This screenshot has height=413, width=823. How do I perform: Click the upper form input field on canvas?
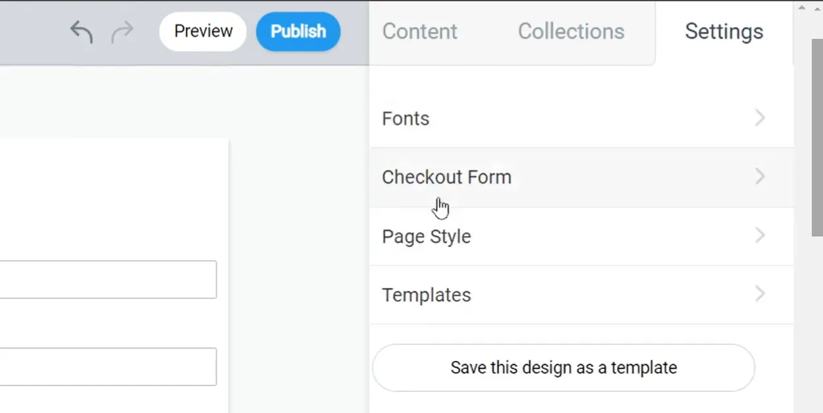point(108,279)
